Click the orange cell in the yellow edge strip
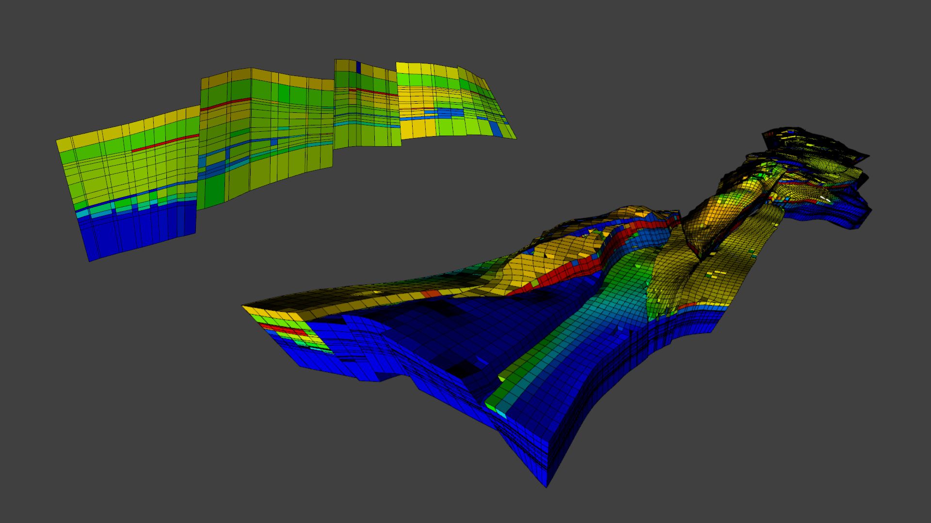931x523 pixels. click(x=430, y=293)
